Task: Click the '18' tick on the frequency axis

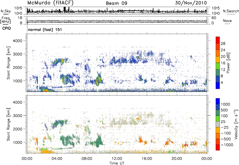Action: pos(20,18)
